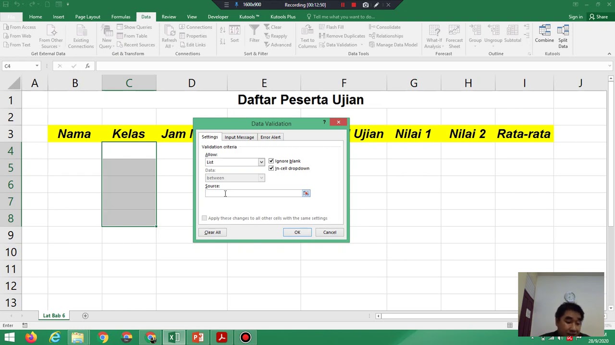615x345 pixels.
Task: Click the Split Data icon
Action: (563, 30)
